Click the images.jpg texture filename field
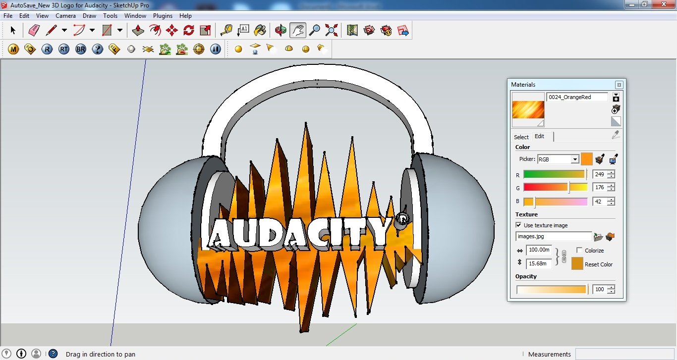 click(x=554, y=237)
